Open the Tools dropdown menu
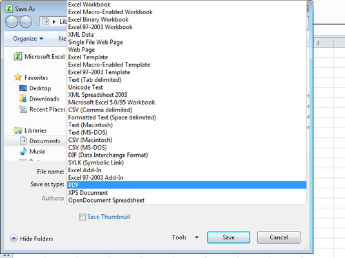 coord(185,237)
